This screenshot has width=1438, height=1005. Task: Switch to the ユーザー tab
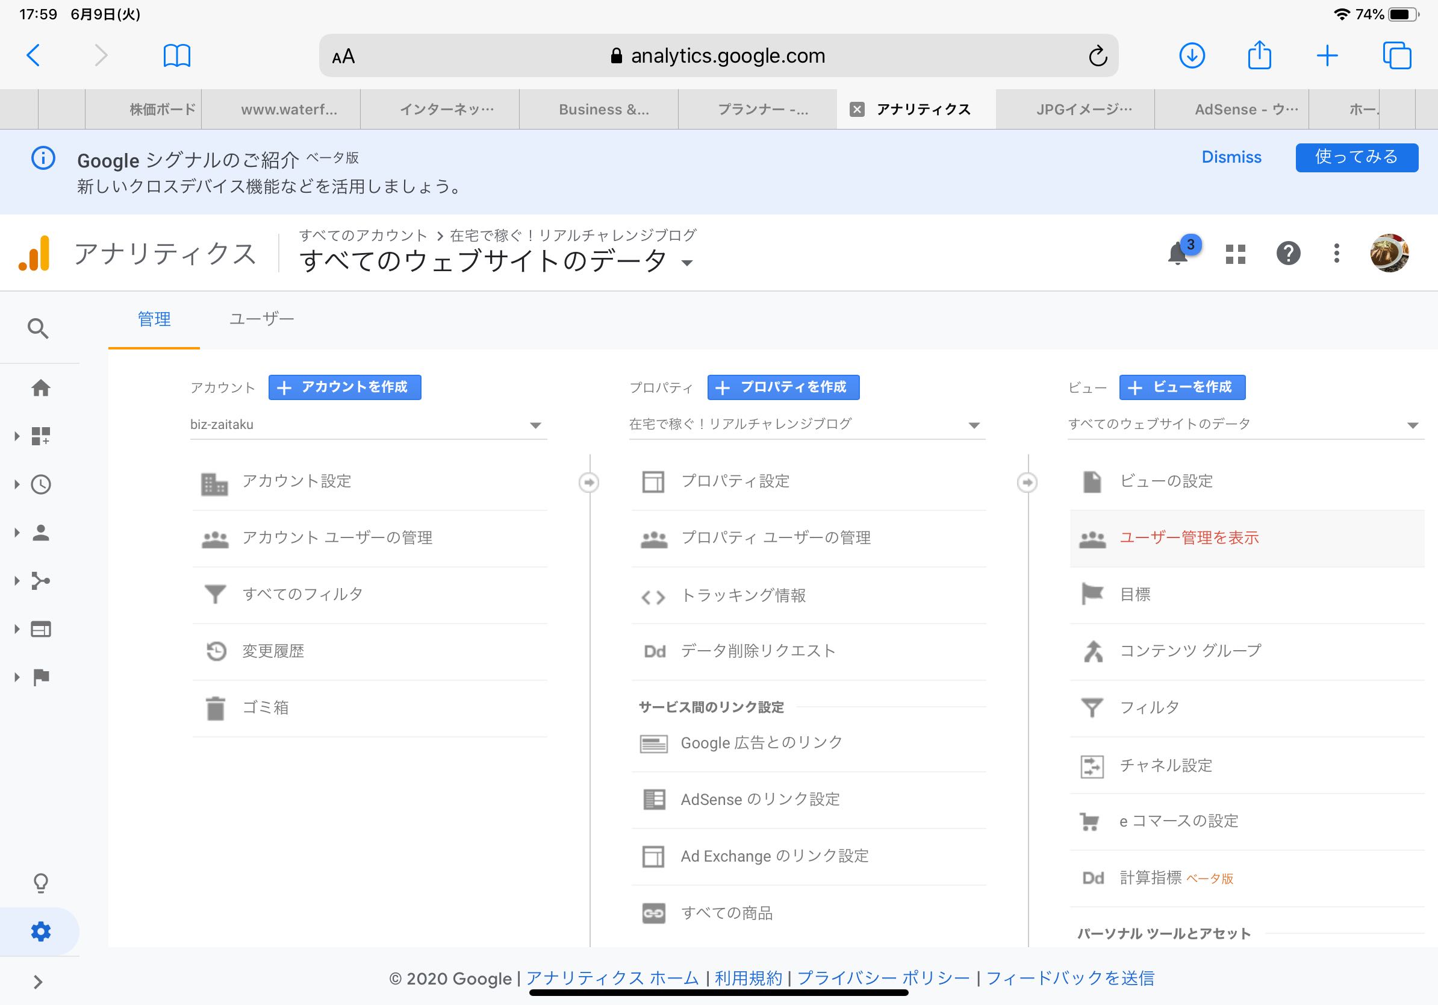coord(262,319)
